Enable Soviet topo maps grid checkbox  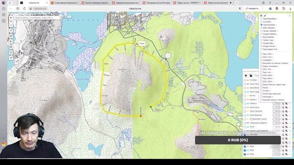tap(261, 93)
